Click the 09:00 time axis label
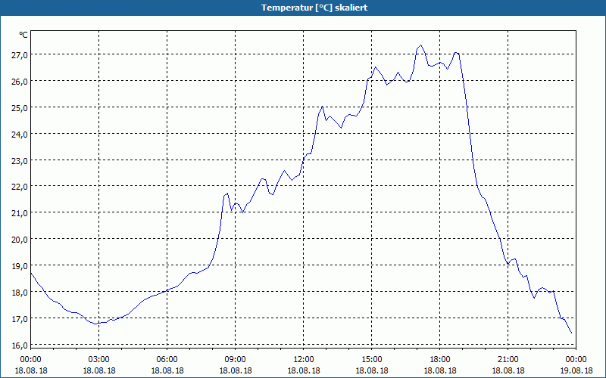 [x=235, y=359]
